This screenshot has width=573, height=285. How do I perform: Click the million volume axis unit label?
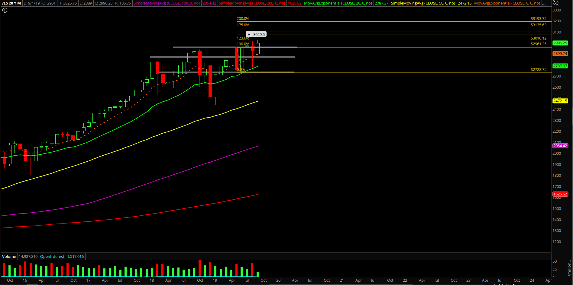pos(569,268)
